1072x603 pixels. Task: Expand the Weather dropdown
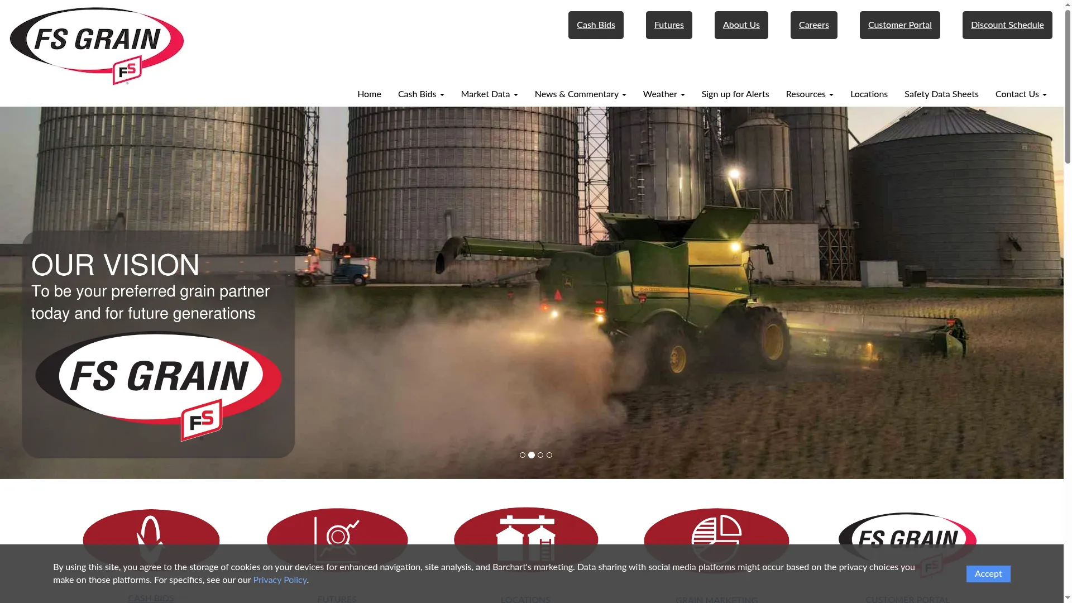click(x=664, y=94)
